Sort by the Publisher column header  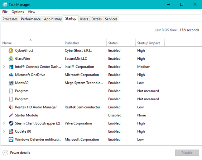pyautogui.click(x=85, y=42)
